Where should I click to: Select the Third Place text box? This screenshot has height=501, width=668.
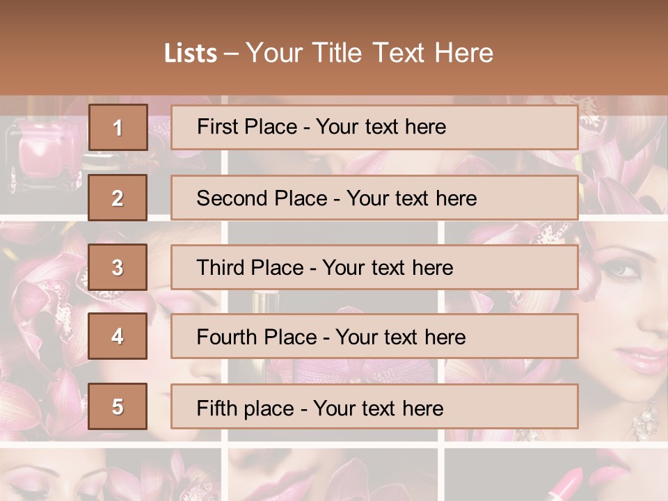coord(374,267)
